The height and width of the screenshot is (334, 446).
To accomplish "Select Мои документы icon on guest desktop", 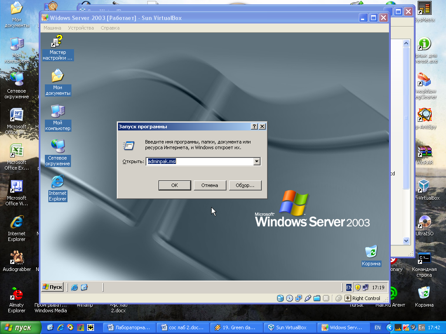I will click(58, 82).
